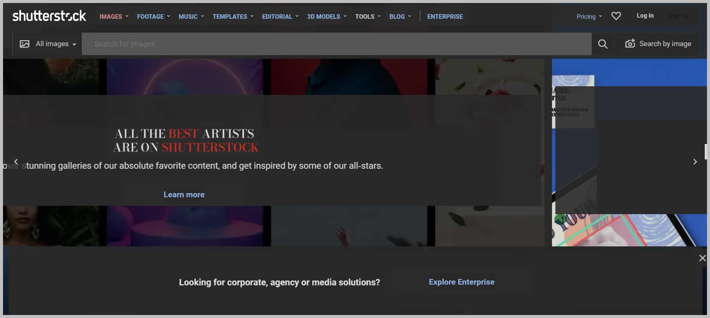
Task: Click the Enterprise link
Action: point(445,16)
